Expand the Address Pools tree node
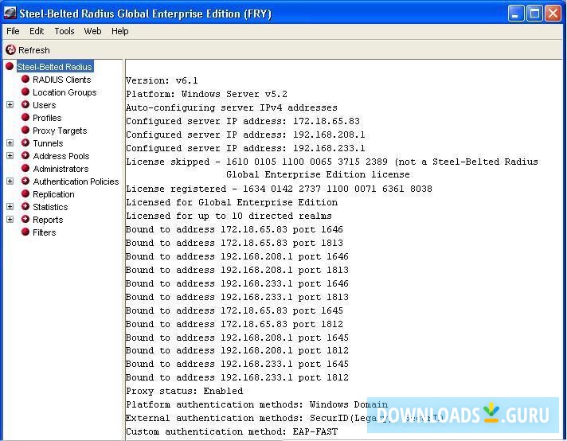Viewport: 567px width, 441px height. [x=10, y=155]
